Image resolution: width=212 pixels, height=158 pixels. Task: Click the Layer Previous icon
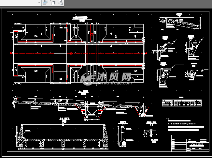tap(53, 3)
